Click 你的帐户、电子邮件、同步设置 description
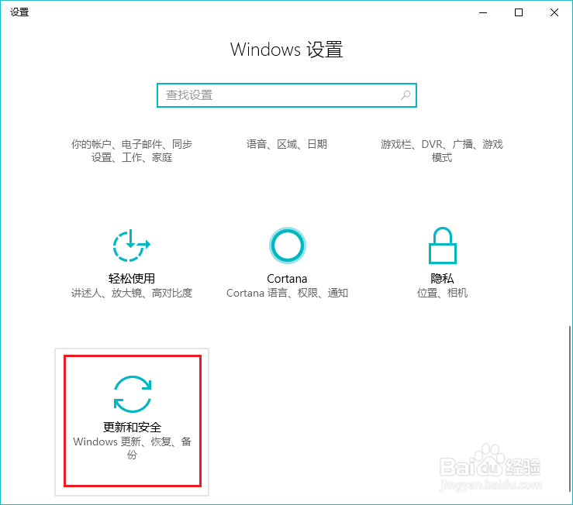The width and height of the screenshot is (573, 505). pos(132,151)
